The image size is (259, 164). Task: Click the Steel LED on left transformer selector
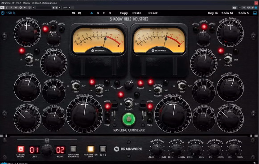click(107, 120)
